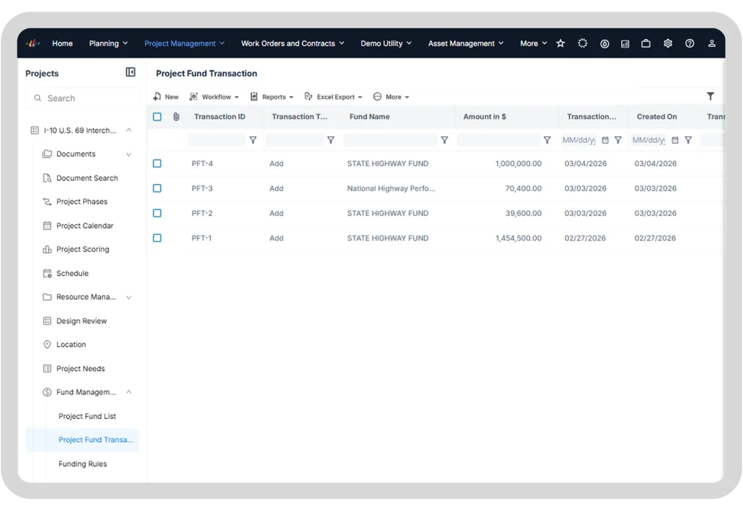Image resolution: width=743 pixels, height=511 pixels.
Task: Click the dashed circle icon in top bar
Action: (583, 43)
